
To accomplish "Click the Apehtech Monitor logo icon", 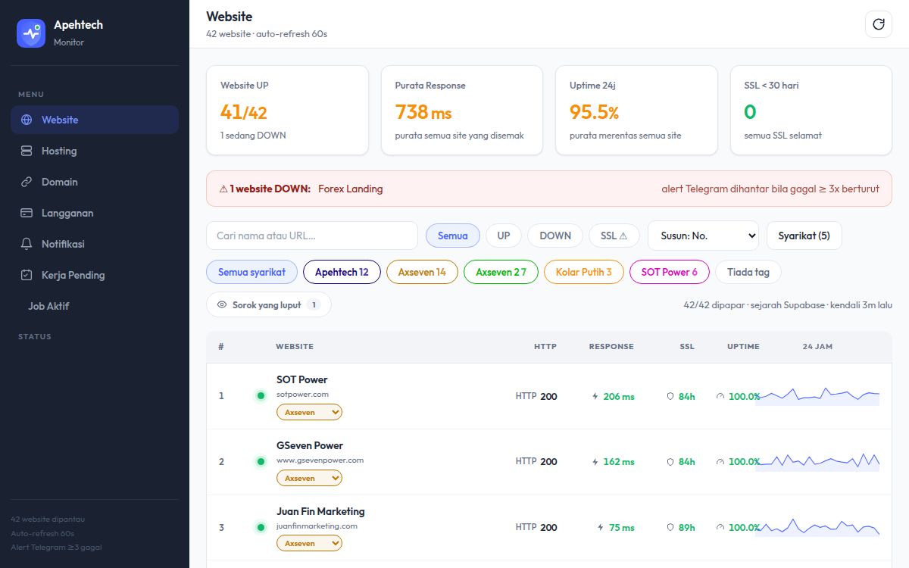I will (x=31, y=33).
